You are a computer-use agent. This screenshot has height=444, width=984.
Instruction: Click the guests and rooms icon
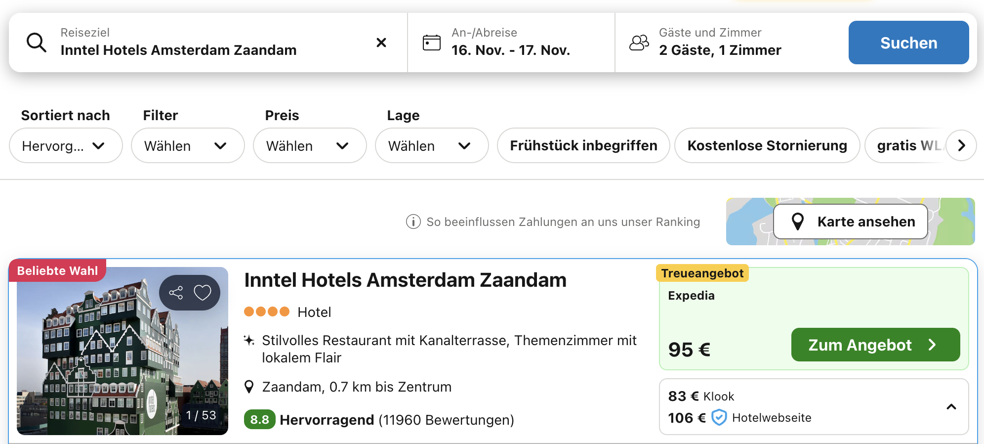(639, 43)
